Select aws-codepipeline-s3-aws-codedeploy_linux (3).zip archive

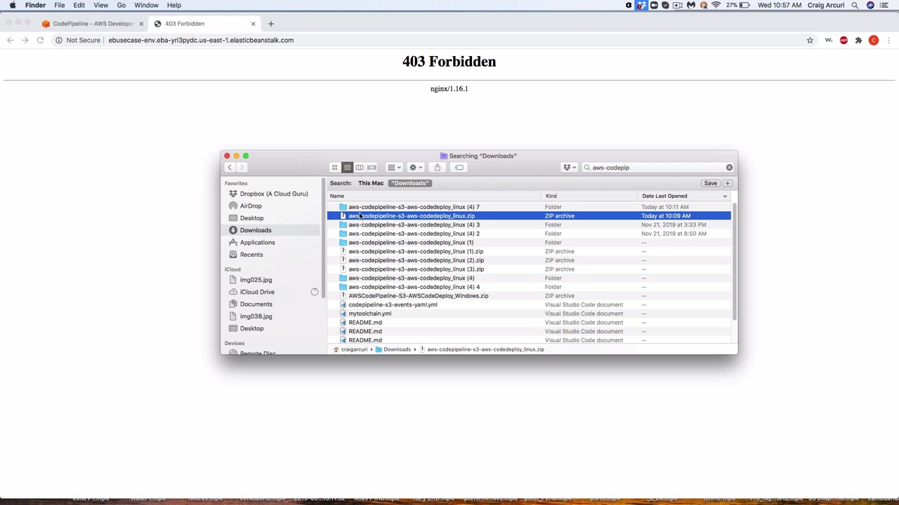pos(529,269)
